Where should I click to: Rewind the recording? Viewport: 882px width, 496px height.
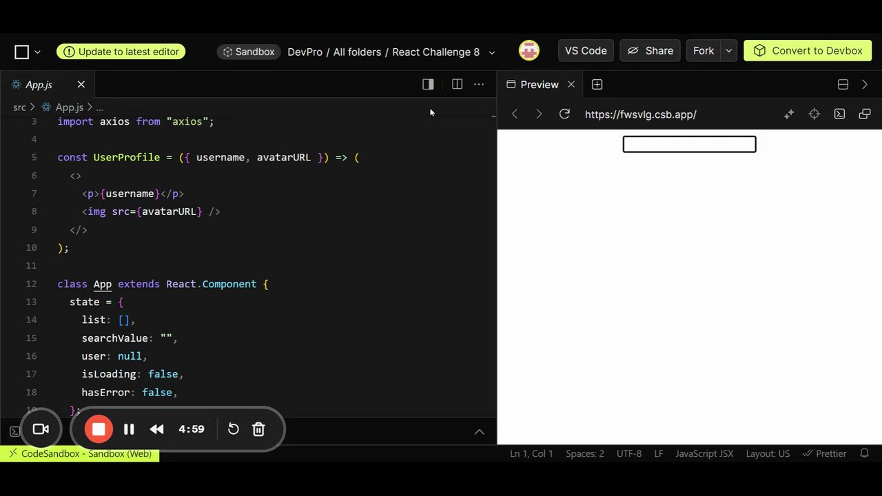pyautogui.click(x=156, y=429)
